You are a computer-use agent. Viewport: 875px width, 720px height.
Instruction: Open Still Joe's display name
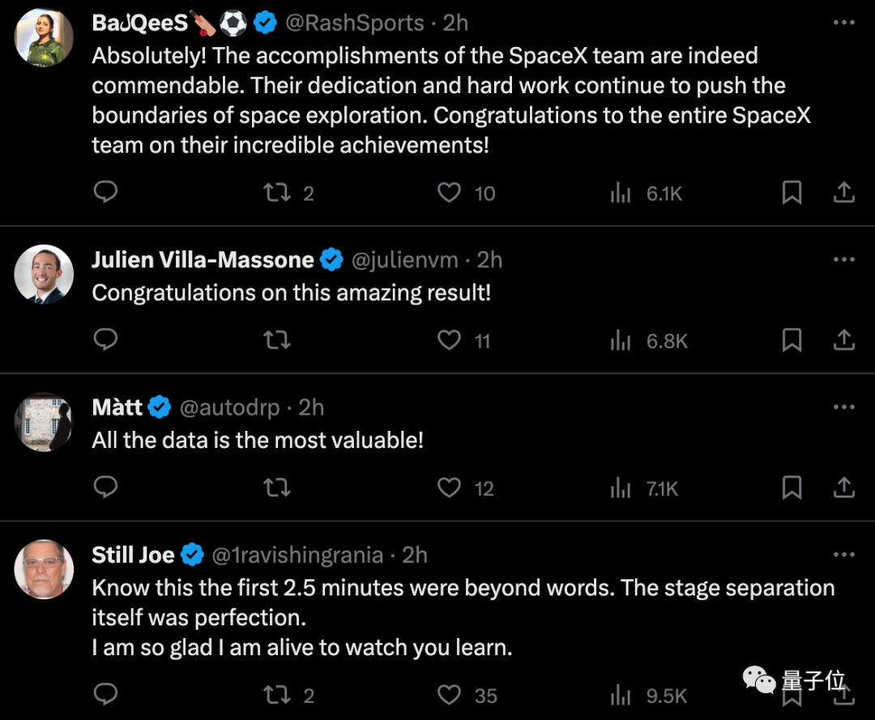pyautogui.click(x=134, y=555)
